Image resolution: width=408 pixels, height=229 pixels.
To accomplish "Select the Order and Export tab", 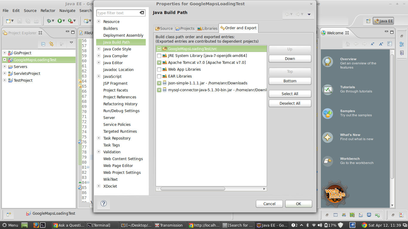I will 238,28.
